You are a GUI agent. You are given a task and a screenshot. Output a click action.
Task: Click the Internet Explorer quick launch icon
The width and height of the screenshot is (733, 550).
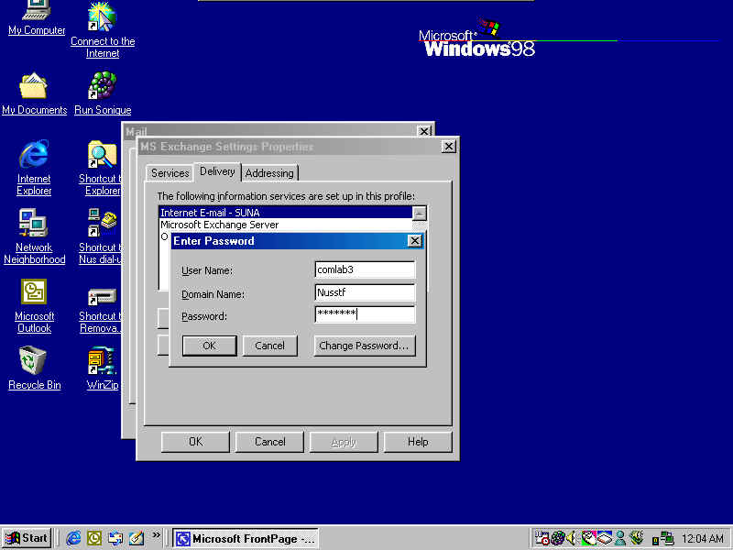[x=73, y=538]
